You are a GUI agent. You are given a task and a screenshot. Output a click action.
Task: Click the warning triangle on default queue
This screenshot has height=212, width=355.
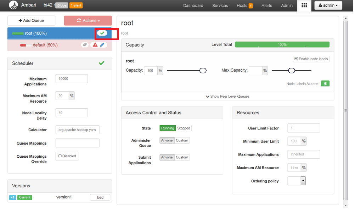[x=95, y=45]
